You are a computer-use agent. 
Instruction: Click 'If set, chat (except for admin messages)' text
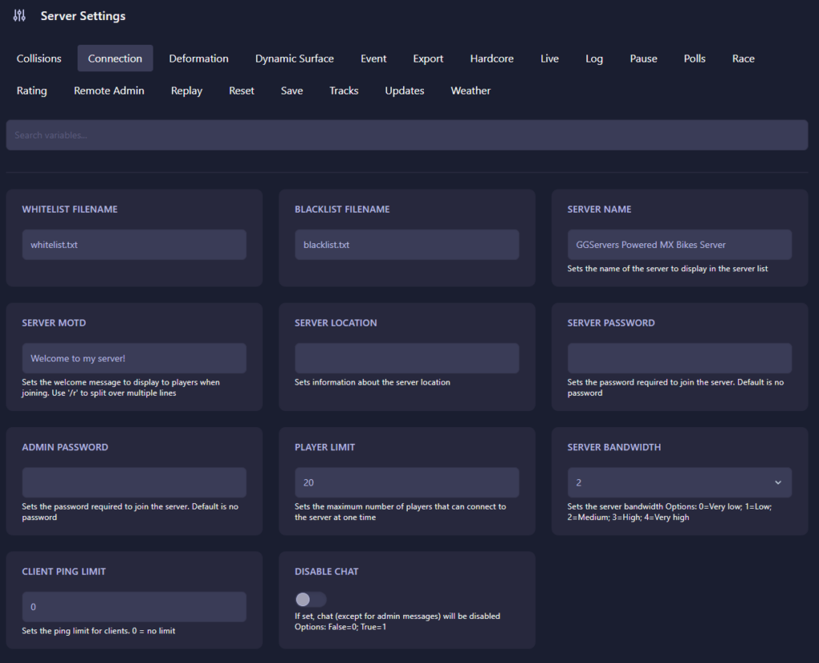coord(398,621)
